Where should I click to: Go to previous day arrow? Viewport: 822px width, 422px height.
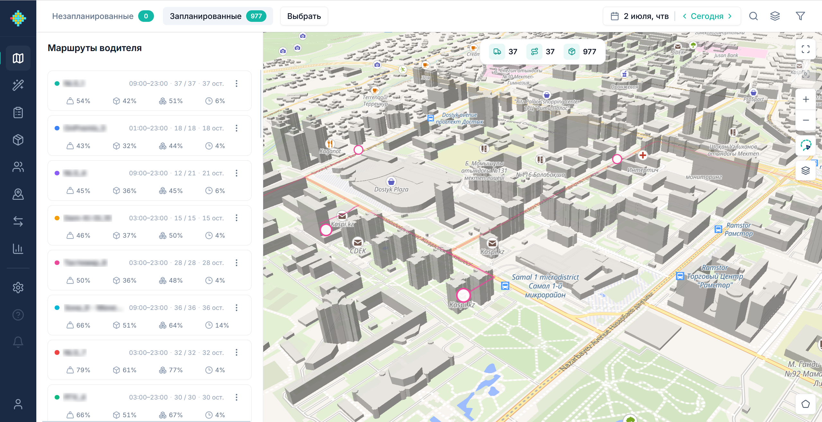pyautogui.click(x=684, y=16)
